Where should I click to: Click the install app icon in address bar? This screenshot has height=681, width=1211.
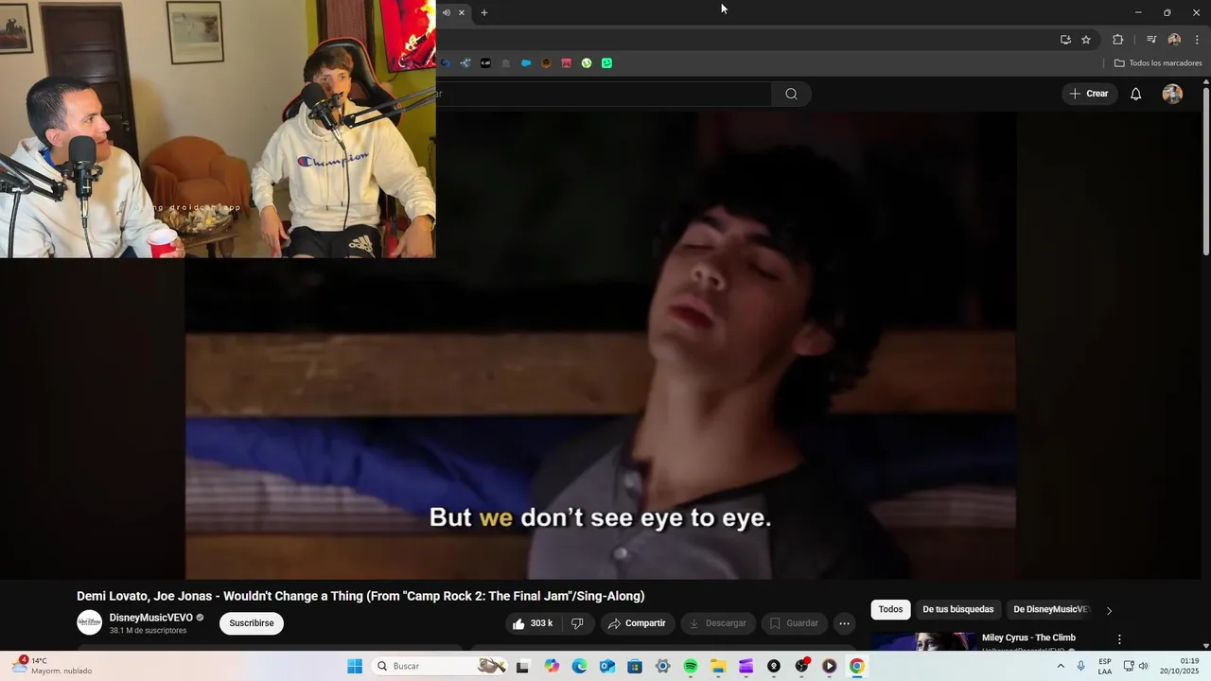pyautogui.click(x=1065, y=40)
